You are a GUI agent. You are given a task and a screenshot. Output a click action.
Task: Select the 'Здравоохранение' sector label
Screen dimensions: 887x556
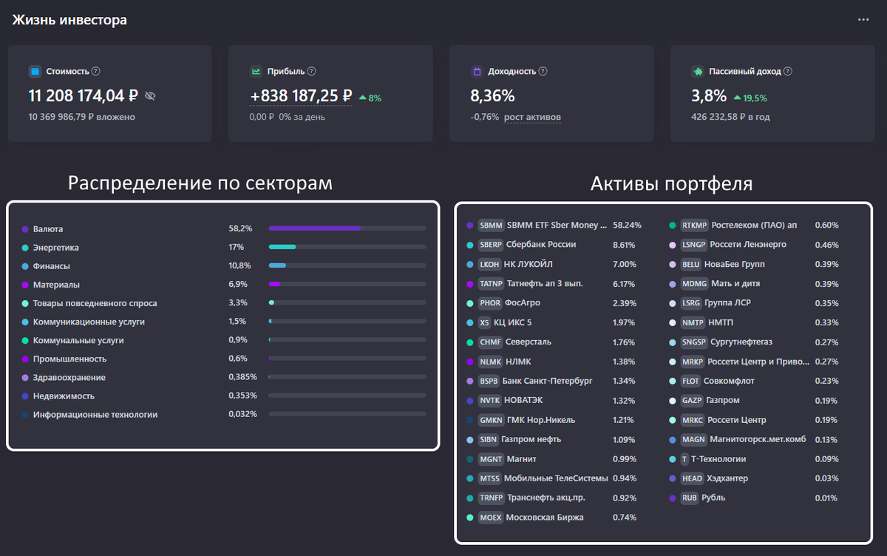69,378
